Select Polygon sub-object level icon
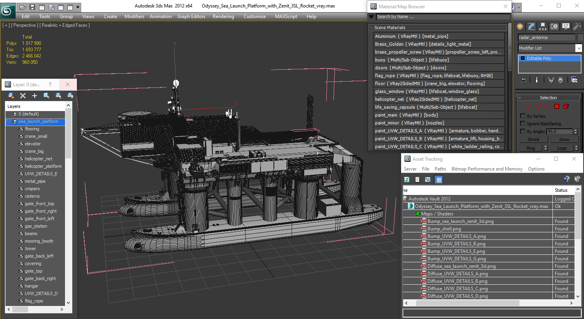Viewport: 584px width, 319px height. [557, 106]
